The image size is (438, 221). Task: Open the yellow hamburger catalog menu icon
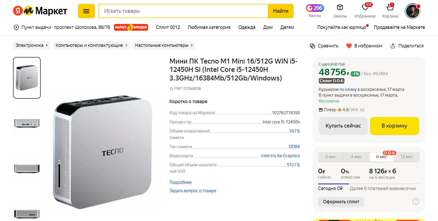[86, 11]
